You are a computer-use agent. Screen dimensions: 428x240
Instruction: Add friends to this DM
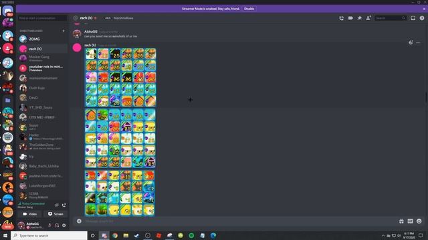(368, 18)
